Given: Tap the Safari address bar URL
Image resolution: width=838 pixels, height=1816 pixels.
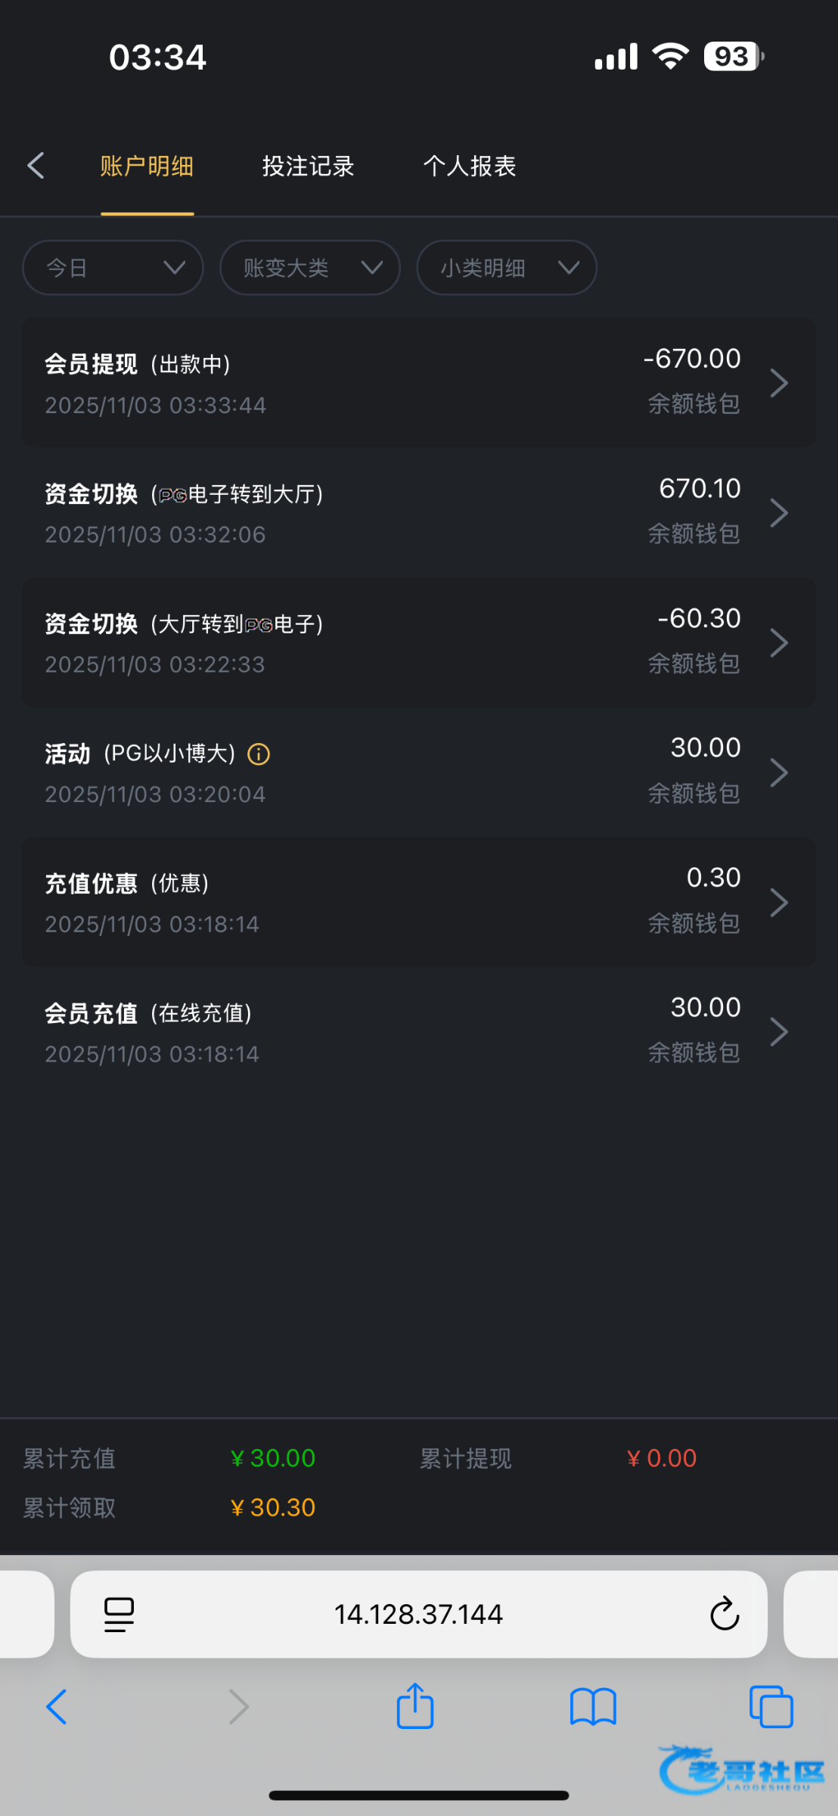Looking at the screenshot, I should (x=418, y=1614).
